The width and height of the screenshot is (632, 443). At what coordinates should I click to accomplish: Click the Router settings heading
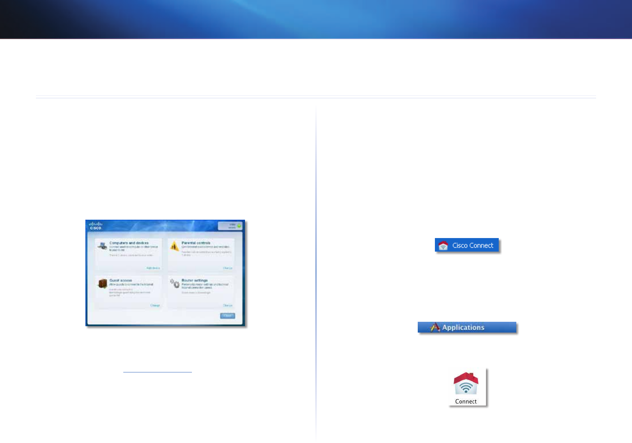(195, 280)
